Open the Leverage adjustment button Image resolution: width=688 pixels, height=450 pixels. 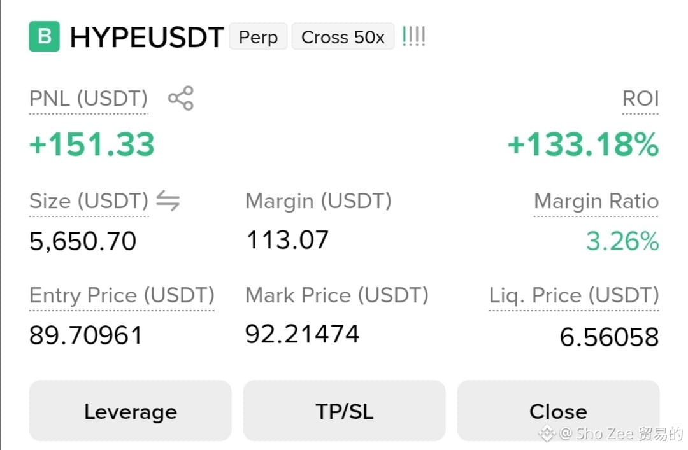pyautogui.click(x=131, y=411)
